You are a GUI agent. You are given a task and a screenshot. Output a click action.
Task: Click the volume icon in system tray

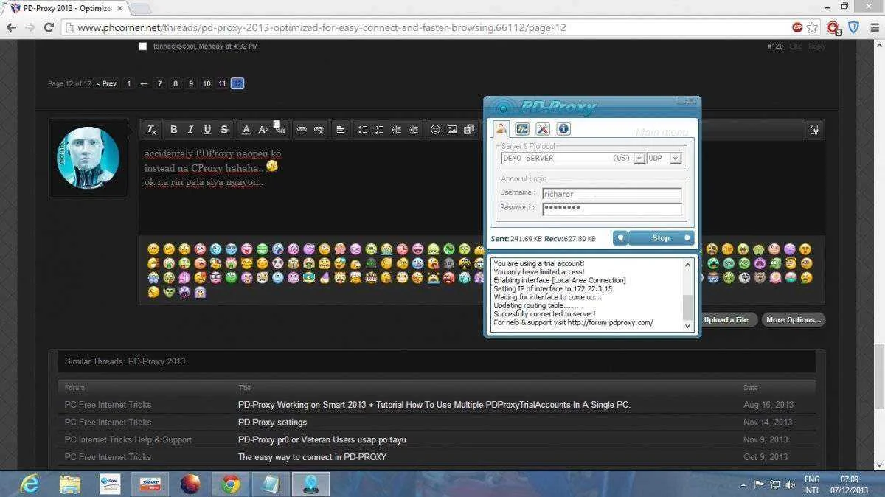tap(791, 484)
